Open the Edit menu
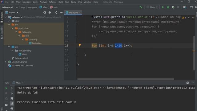 coord(12,2)
